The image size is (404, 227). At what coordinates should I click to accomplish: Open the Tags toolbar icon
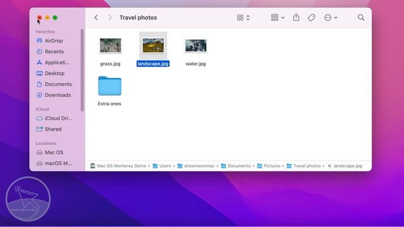coord(311,18)
